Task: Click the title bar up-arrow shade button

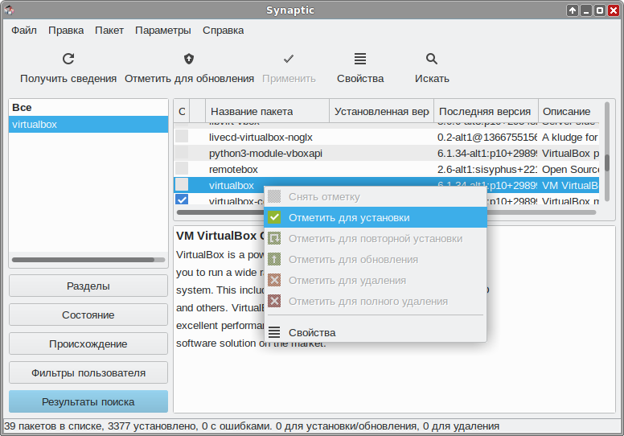Action: pyautogui.click(x=573, y=10)
